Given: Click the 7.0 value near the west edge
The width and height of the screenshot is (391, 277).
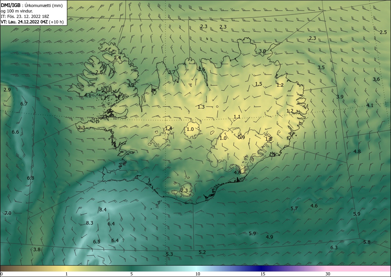Looking at the screenshot, I should coord(8,213).
